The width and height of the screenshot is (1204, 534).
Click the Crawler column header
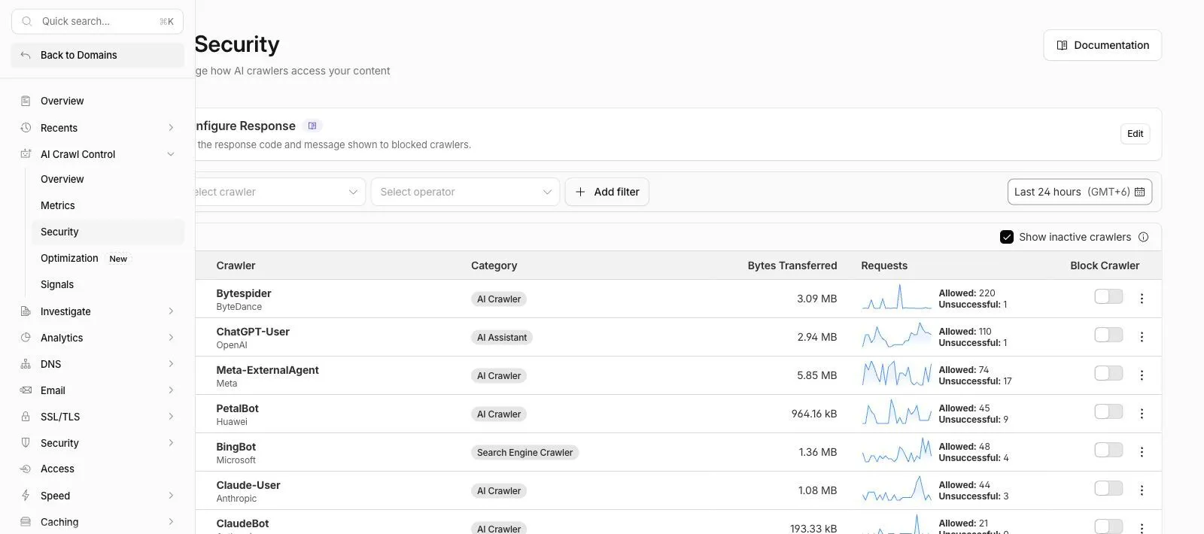[x=236, y=265]
